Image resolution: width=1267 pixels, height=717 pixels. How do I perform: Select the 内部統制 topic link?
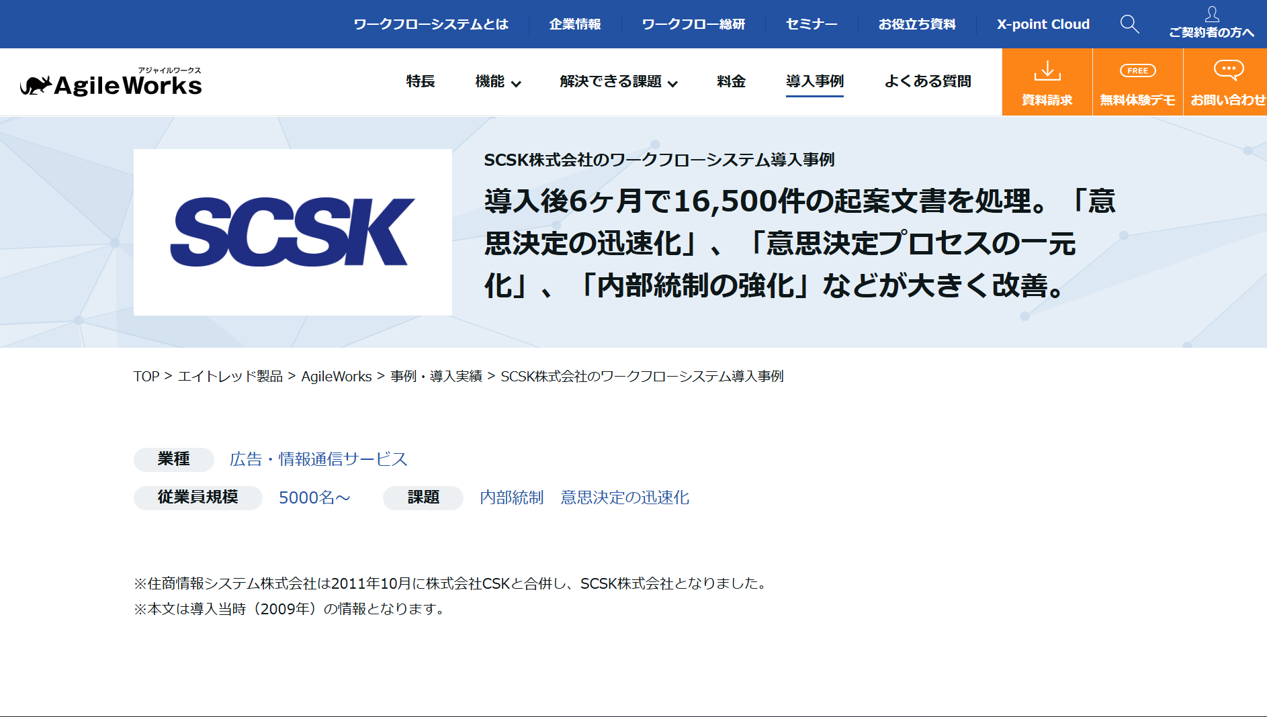511,497
